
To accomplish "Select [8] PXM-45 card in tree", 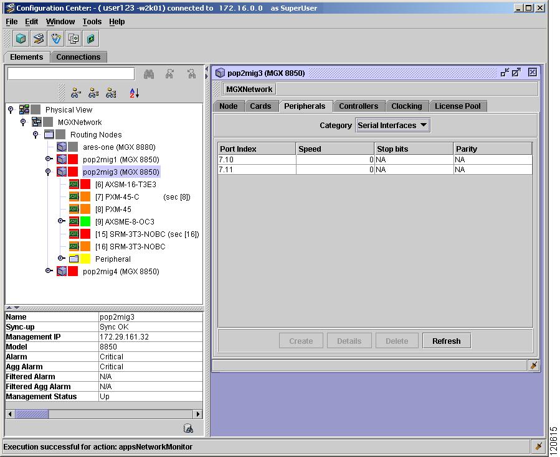I will click(113, 210).
